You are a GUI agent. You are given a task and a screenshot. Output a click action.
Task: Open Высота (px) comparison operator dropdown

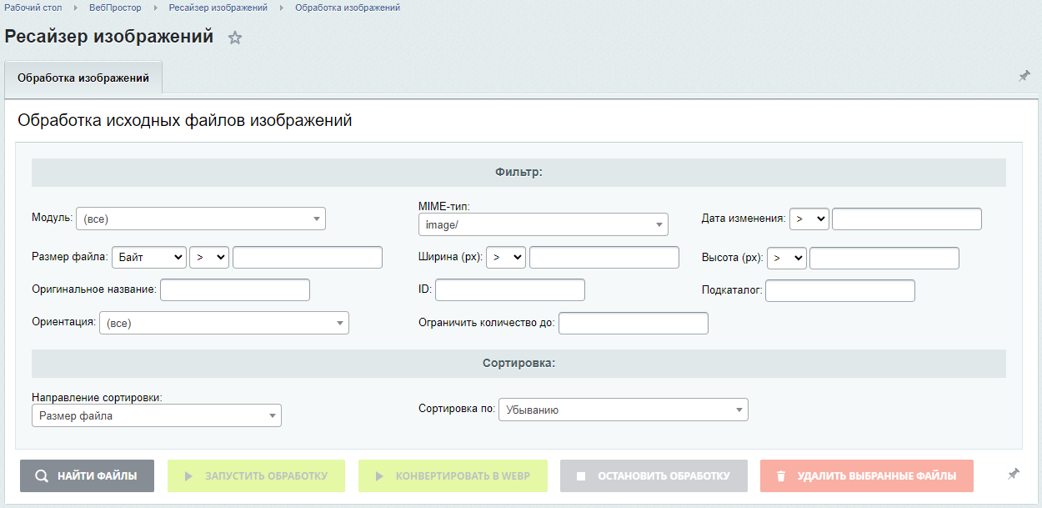click(x=787, y=259)
